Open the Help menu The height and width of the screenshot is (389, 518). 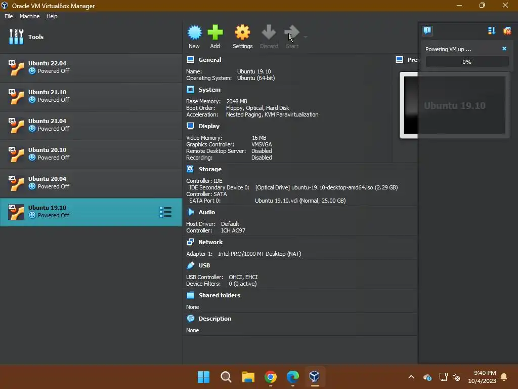click(x=52, y=16)
